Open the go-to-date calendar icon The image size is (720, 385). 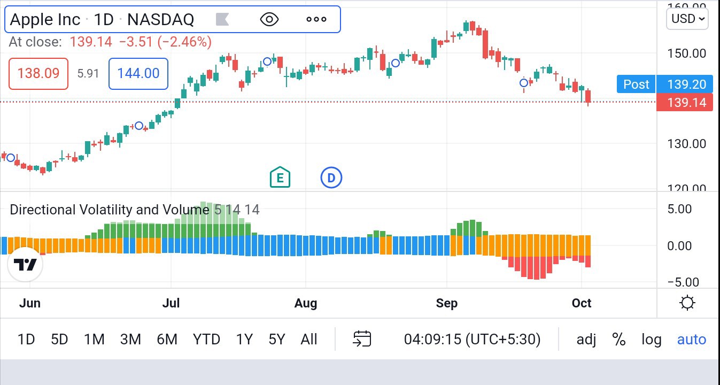coord(362,339)
